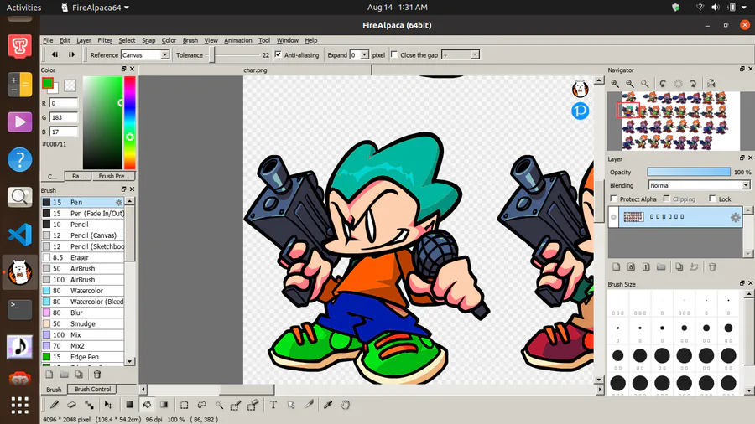This screenshot has height=424, width=755.
Task: Open the Layer menu
Action: [x=83, y=40]
